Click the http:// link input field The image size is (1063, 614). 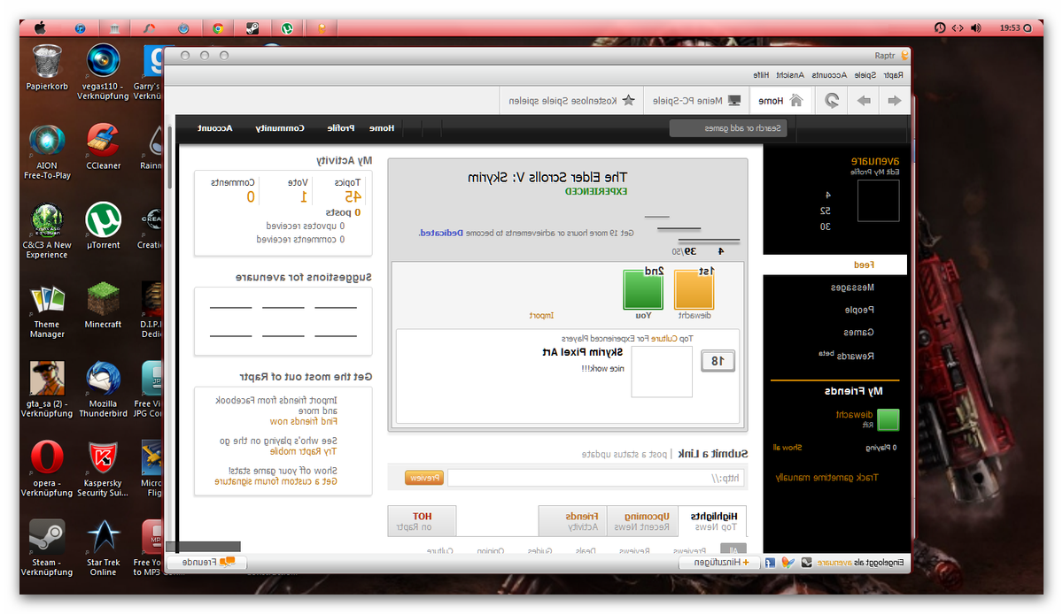click(x=596, y=478)
